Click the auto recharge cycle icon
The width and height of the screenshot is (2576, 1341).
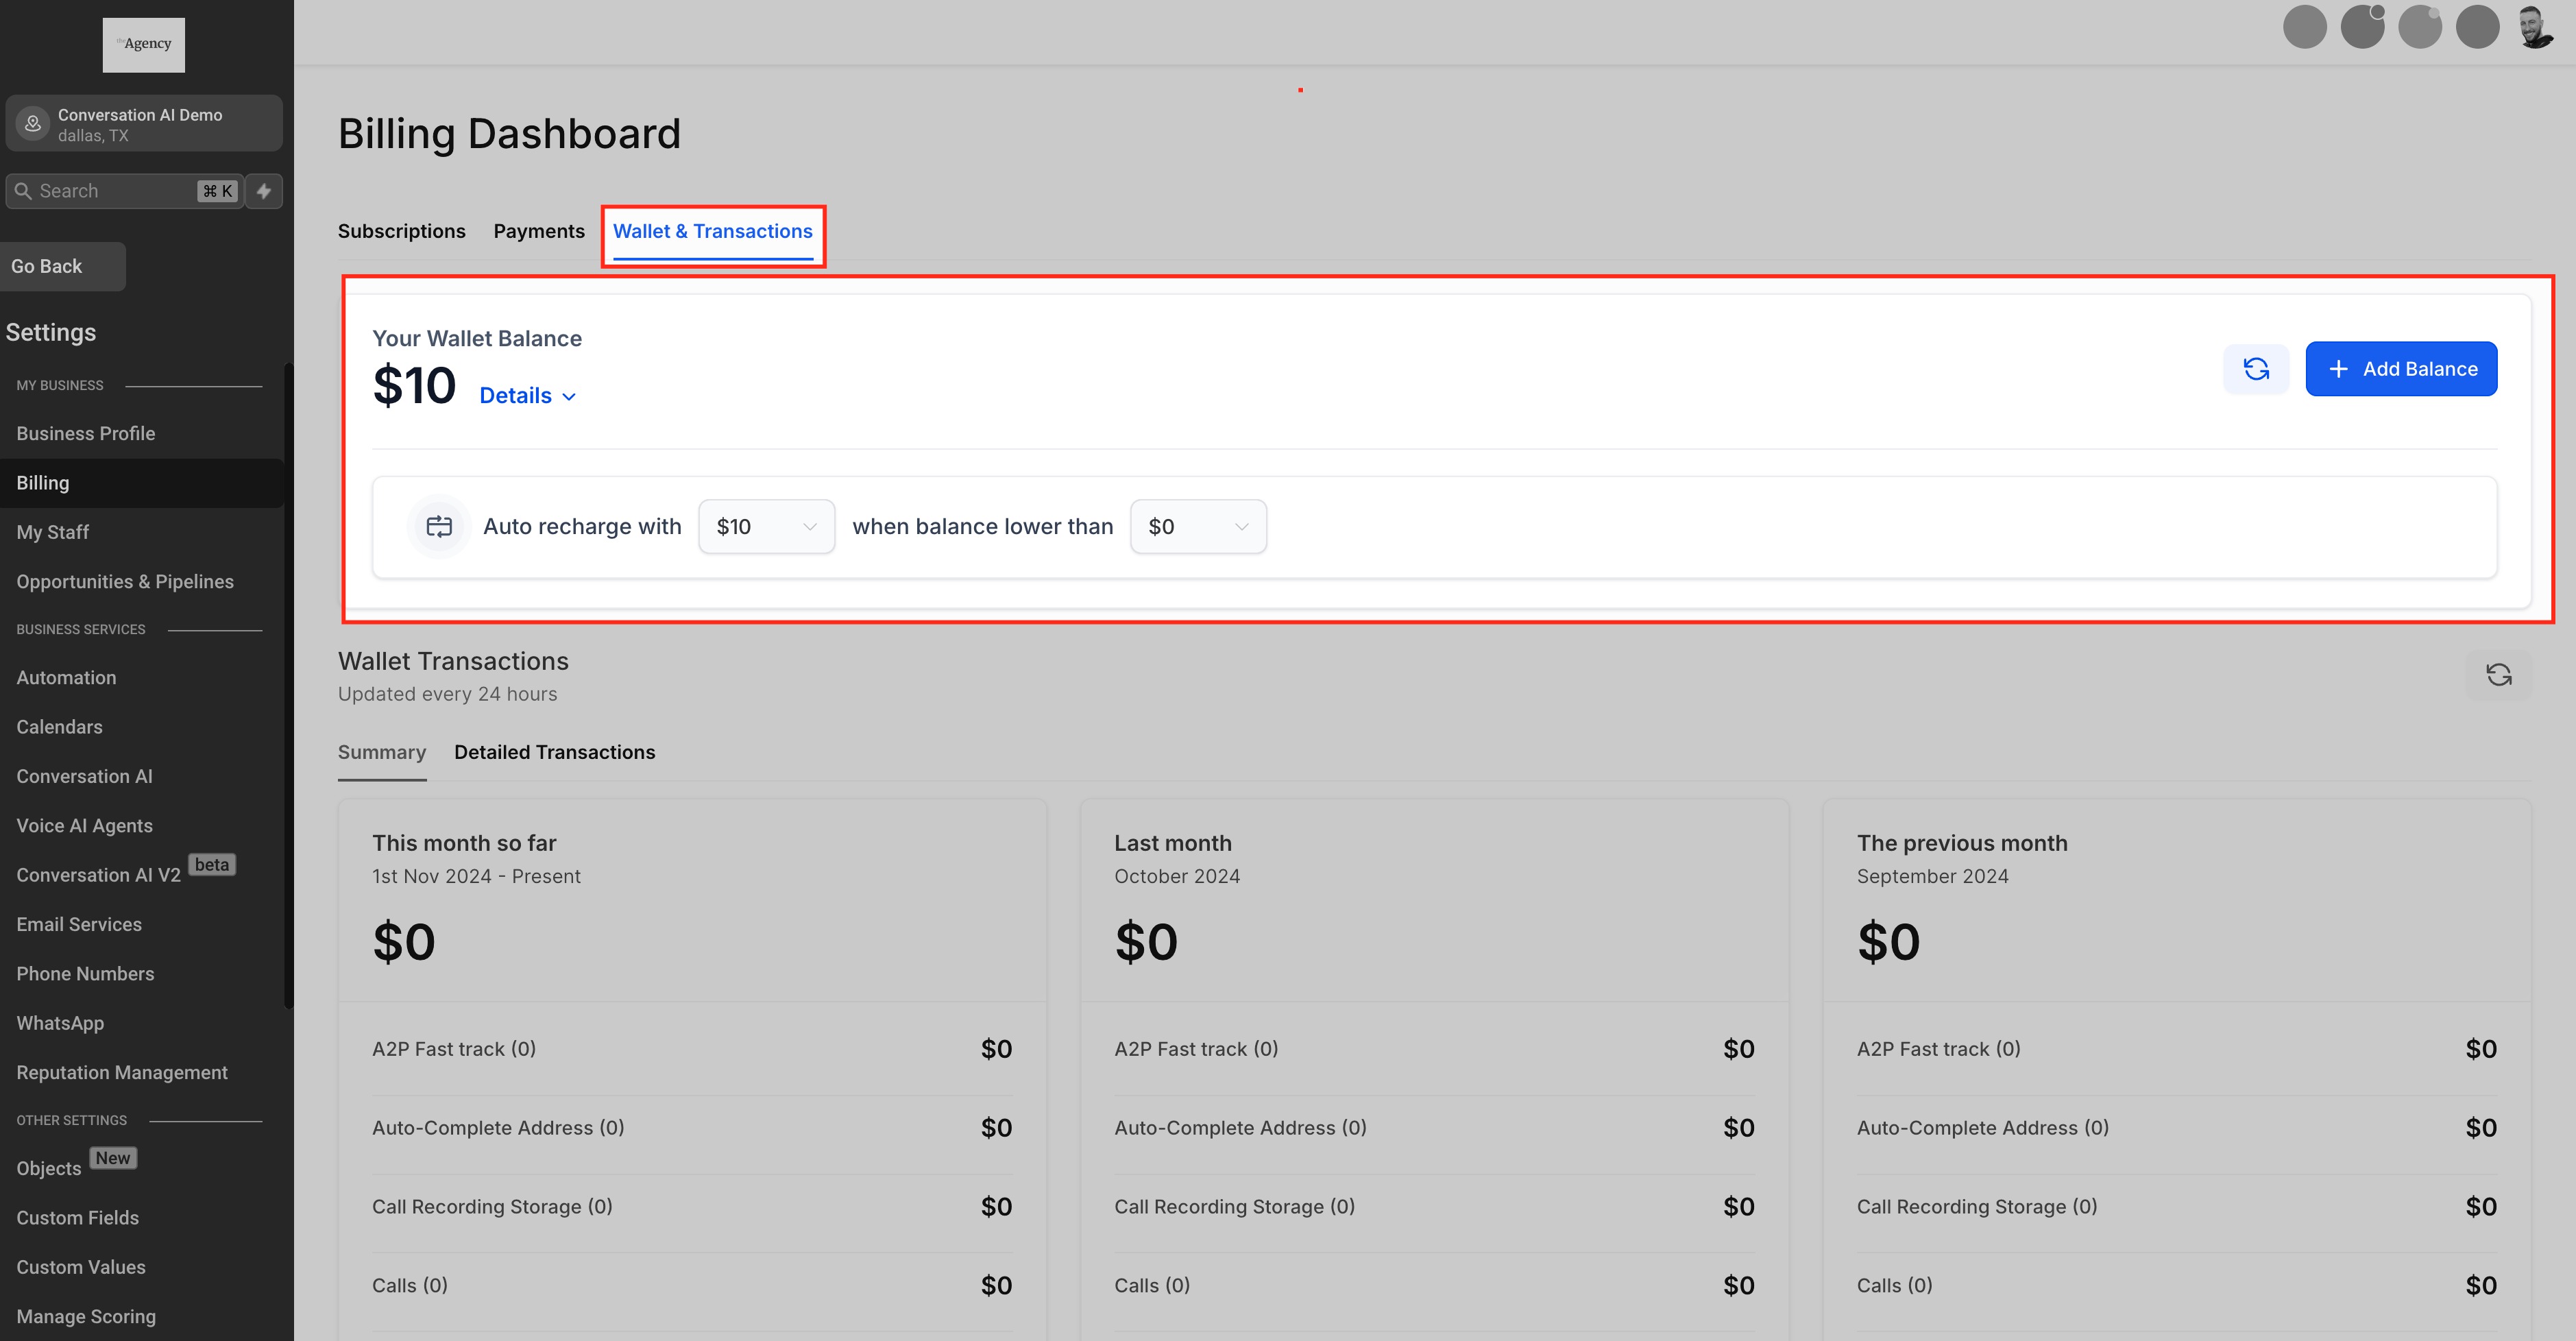pyautogui.click(x=439, y=527)
